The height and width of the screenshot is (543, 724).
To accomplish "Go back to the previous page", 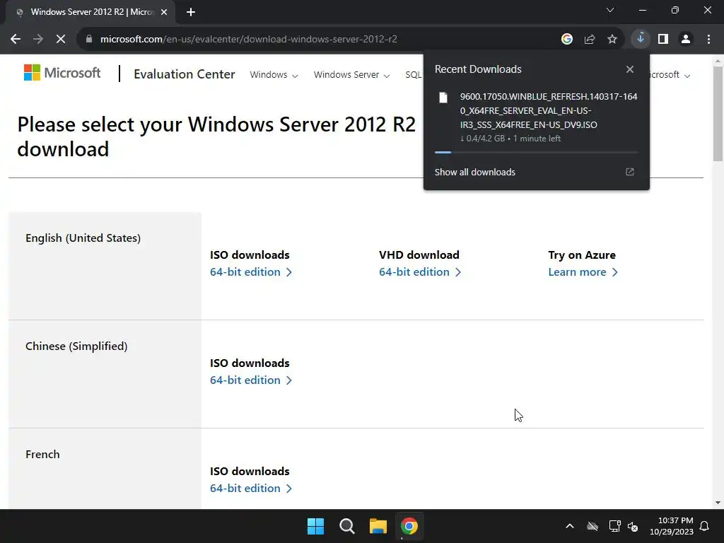I will point(16,40).
